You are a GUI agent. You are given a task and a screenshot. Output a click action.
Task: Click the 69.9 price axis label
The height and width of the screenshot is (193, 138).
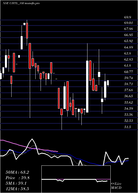[x=128, y=17]
